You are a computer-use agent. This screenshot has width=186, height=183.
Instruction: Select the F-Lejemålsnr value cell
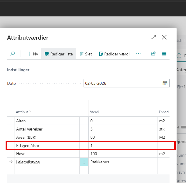click(122, 145)
